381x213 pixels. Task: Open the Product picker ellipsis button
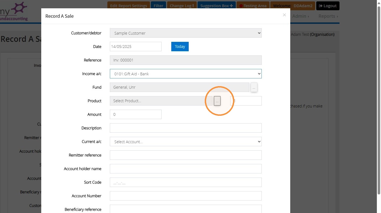coord(217,101)
